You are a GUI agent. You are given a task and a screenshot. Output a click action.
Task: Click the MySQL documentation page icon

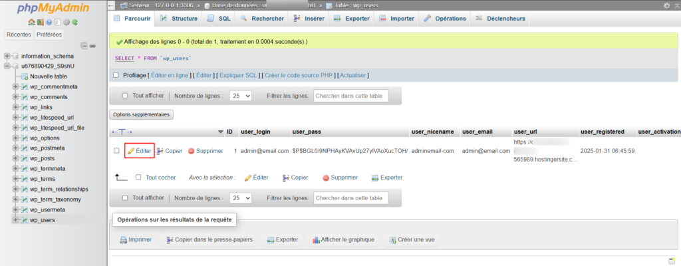[57, 22]
